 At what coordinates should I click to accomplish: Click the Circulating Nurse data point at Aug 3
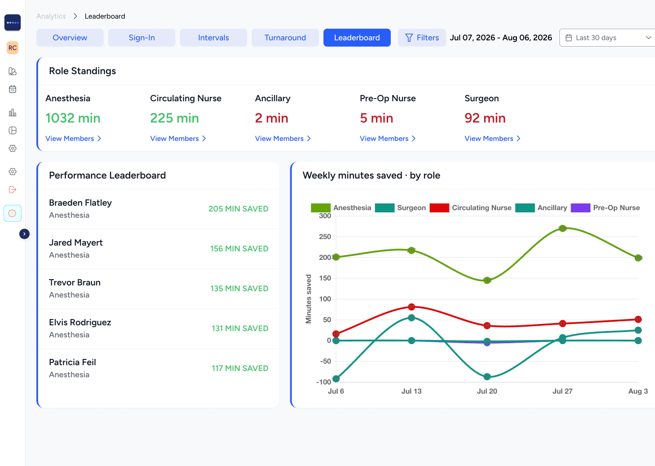[x=638, y=319]
